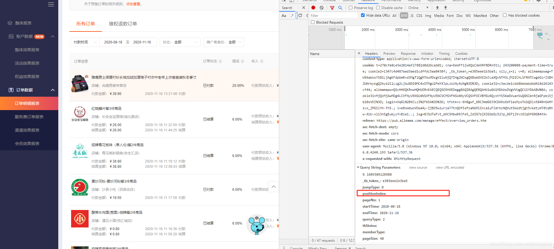Screen dimensions: 554x249
Task: Select the XHR filter type
Action: point(404,16)
